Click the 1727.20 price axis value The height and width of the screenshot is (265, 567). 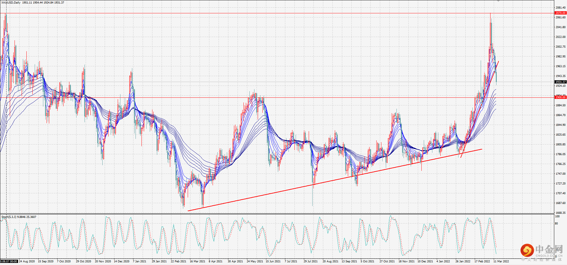(560, 184)
